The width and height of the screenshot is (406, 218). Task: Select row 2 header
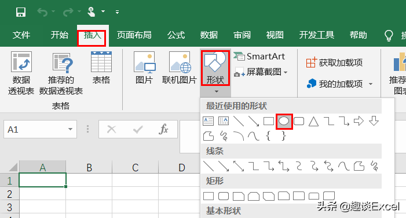pyautogui.click(x=10, y=194)
